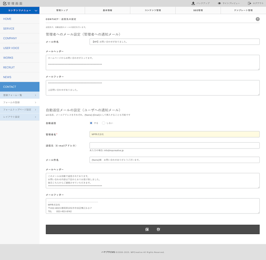Open the USER VOICE sidebar link
The image size is (266, 260).
click(11, 48)
